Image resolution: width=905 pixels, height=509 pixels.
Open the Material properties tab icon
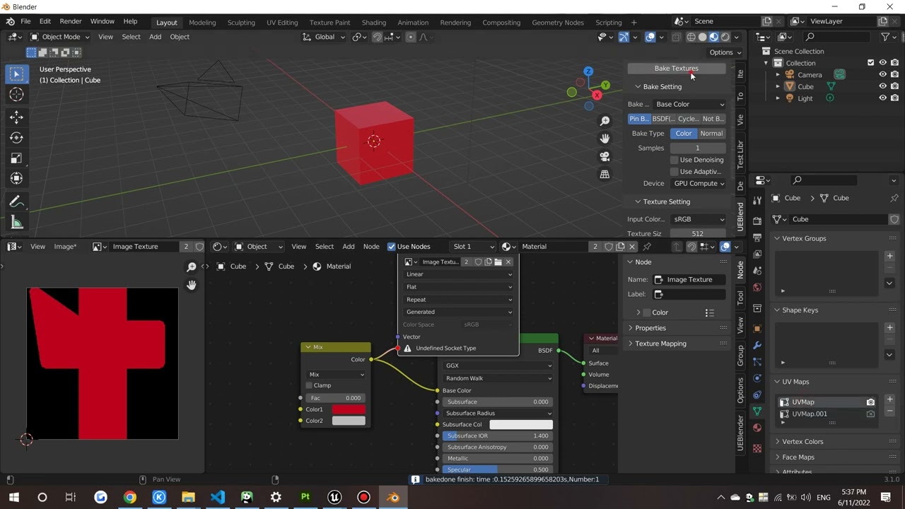tap(757, 428)
